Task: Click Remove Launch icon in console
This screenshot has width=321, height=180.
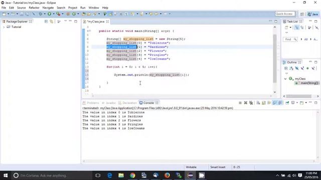Action: (246, 103)
